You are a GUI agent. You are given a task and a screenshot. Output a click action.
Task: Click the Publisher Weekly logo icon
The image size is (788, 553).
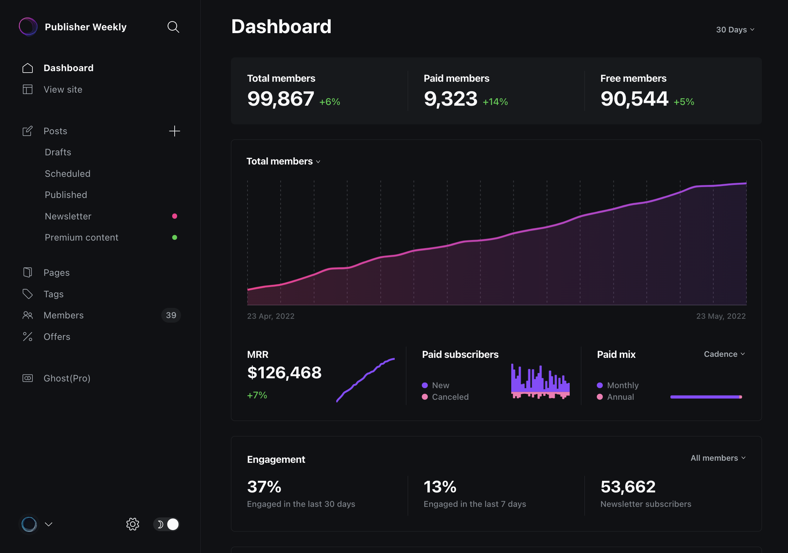(28, 27)
